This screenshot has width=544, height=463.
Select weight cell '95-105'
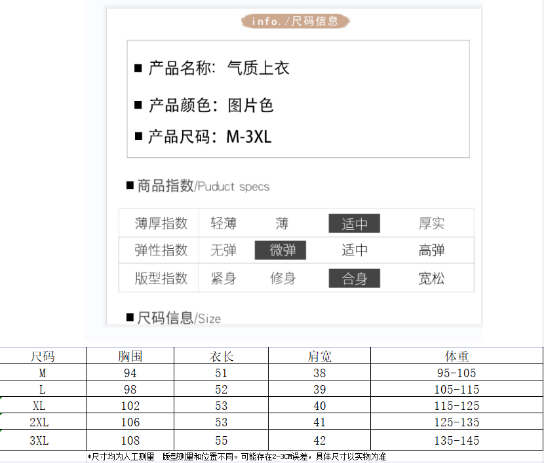click(x=457, y=373)
